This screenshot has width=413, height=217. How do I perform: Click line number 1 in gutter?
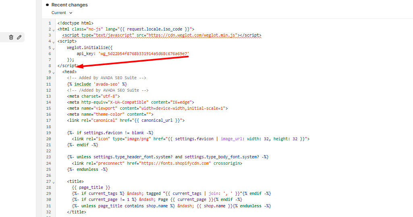(x=50, y=23)
